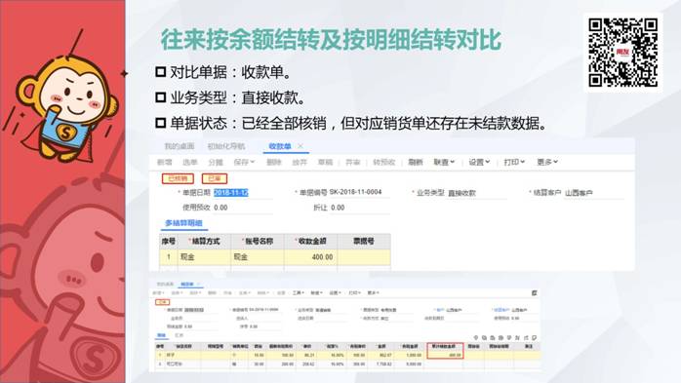Click the 400.00 收款金额 cell
Viewport: 681px width, 383px height.
click(x=311, y=257)
